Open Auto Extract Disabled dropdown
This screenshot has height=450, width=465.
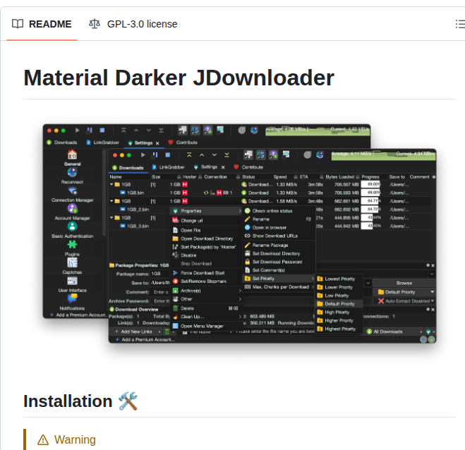[404, 301]
